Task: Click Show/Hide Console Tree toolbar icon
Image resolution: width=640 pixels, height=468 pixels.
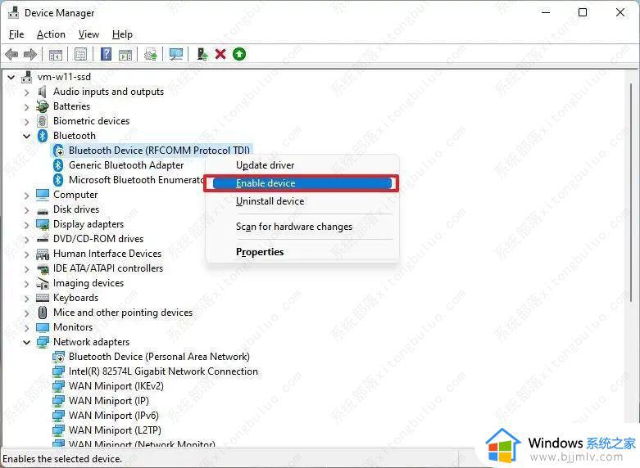Action: [56, 54]
